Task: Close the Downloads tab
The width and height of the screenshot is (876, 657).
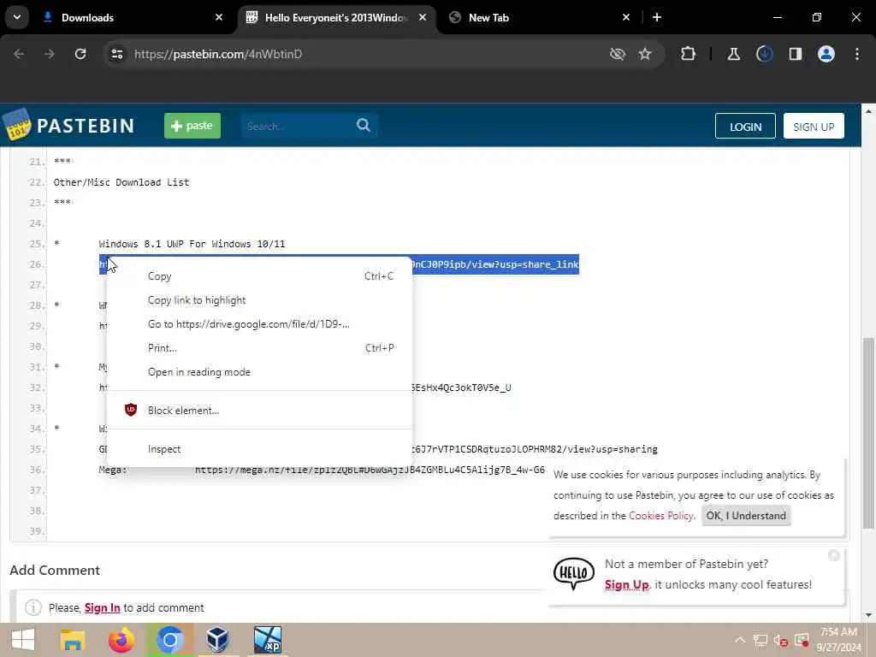Action: pyautogui.click(x=219, y=17)
